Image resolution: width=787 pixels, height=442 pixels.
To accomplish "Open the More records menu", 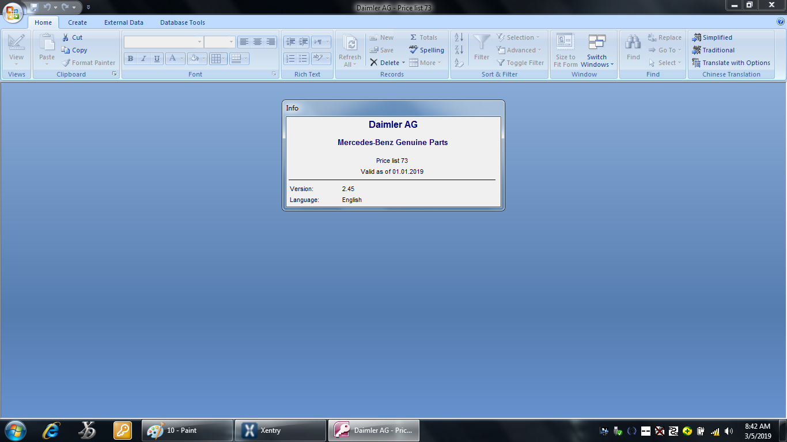I will point(425,63).
